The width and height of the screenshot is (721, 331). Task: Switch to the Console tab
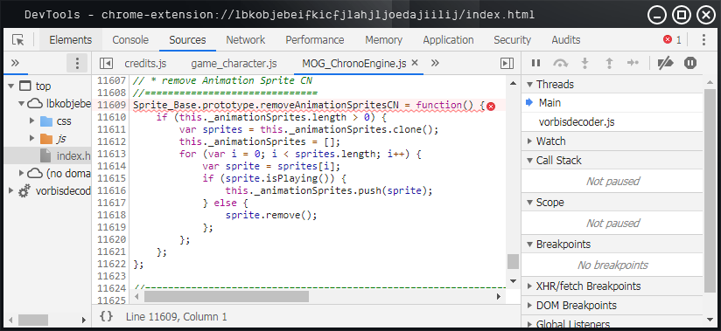click(130, 40)
